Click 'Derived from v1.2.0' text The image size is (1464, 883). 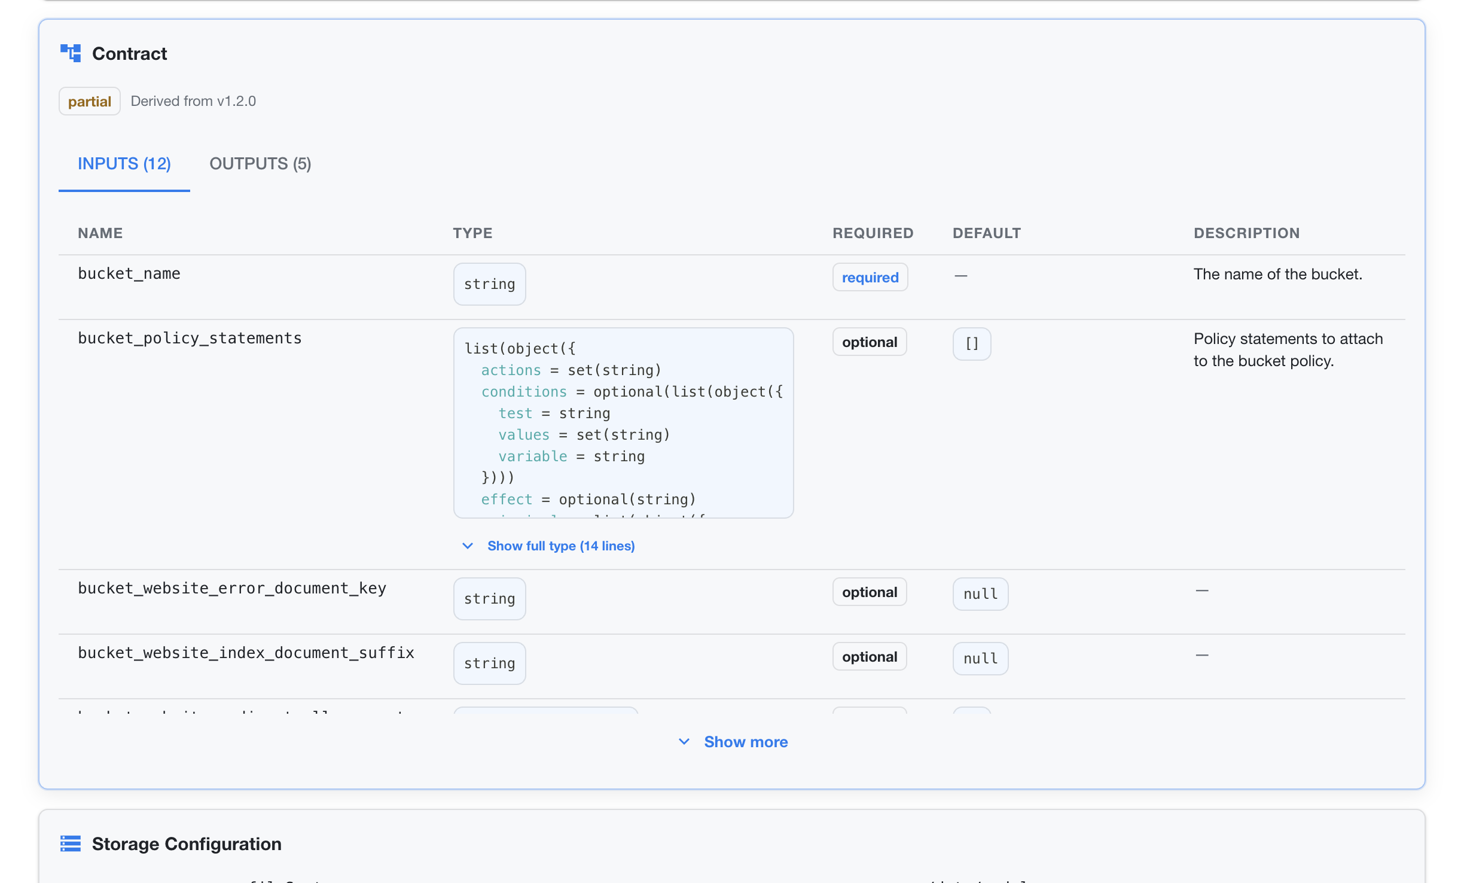[x=193, y=101]
